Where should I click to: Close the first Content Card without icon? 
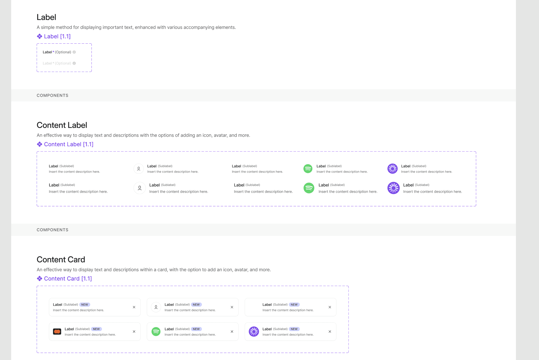tap(134, 307)
